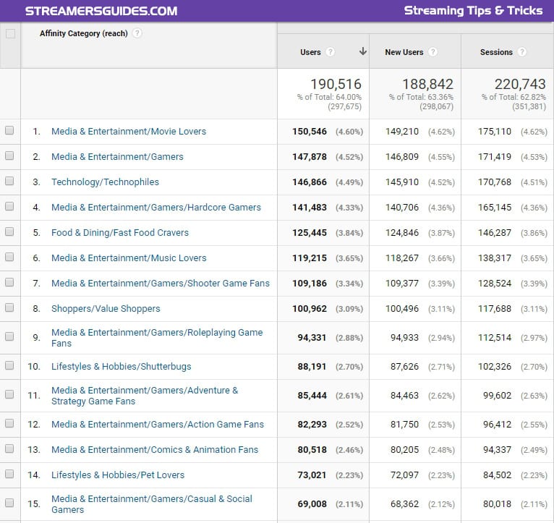
Task: Open the Shooter Game Fans link
Action: coord(161,284)
